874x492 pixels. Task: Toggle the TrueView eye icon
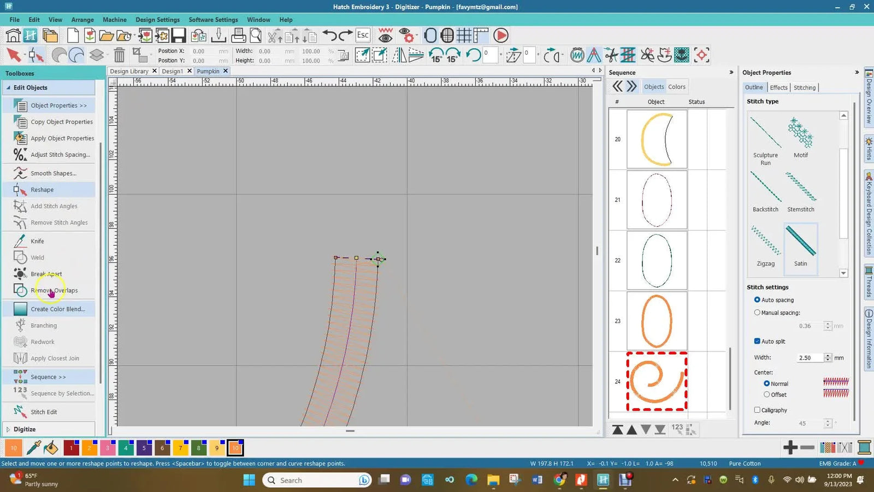[385, 37]
